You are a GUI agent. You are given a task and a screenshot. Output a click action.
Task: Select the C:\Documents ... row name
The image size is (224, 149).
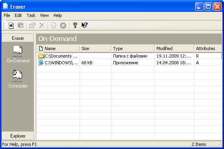[61, 56]
